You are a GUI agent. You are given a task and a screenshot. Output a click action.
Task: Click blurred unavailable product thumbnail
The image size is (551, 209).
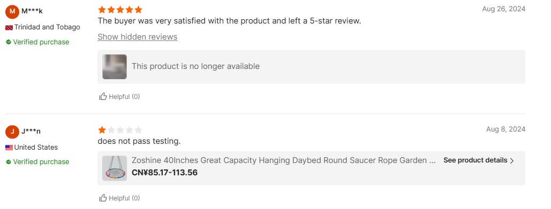pyautogui.click(x=115, y=67)
